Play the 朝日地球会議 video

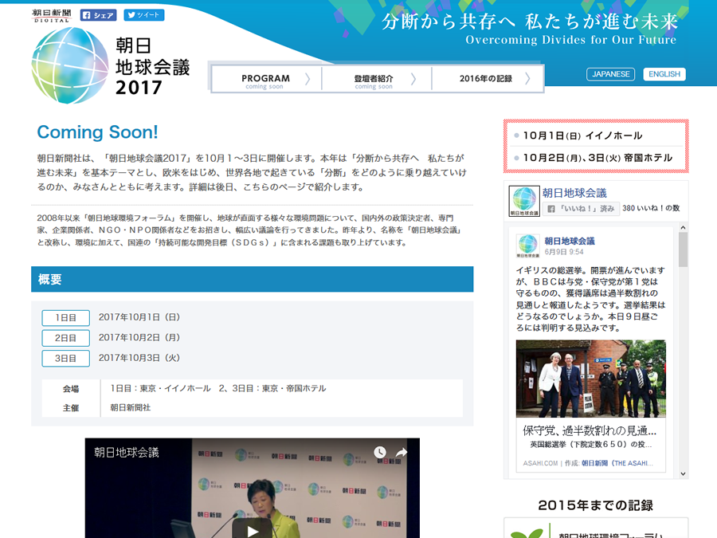point(252,529)
